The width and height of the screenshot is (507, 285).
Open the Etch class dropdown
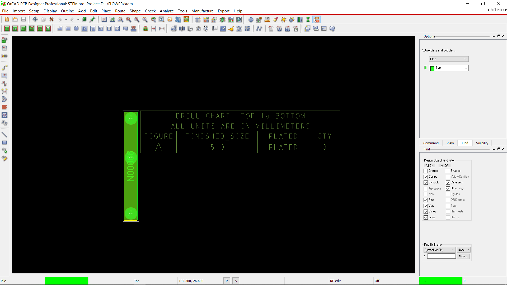449,59
